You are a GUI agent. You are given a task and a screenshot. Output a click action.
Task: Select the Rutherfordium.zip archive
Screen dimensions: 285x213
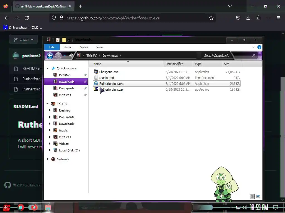tap(166, 89)
